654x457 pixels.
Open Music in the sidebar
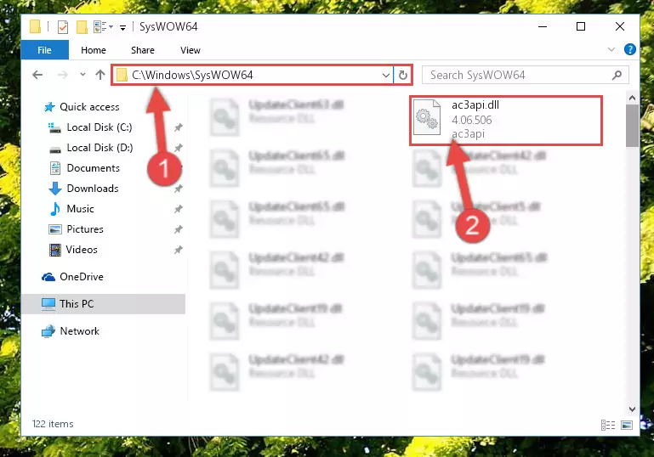[x=80, y=209]
